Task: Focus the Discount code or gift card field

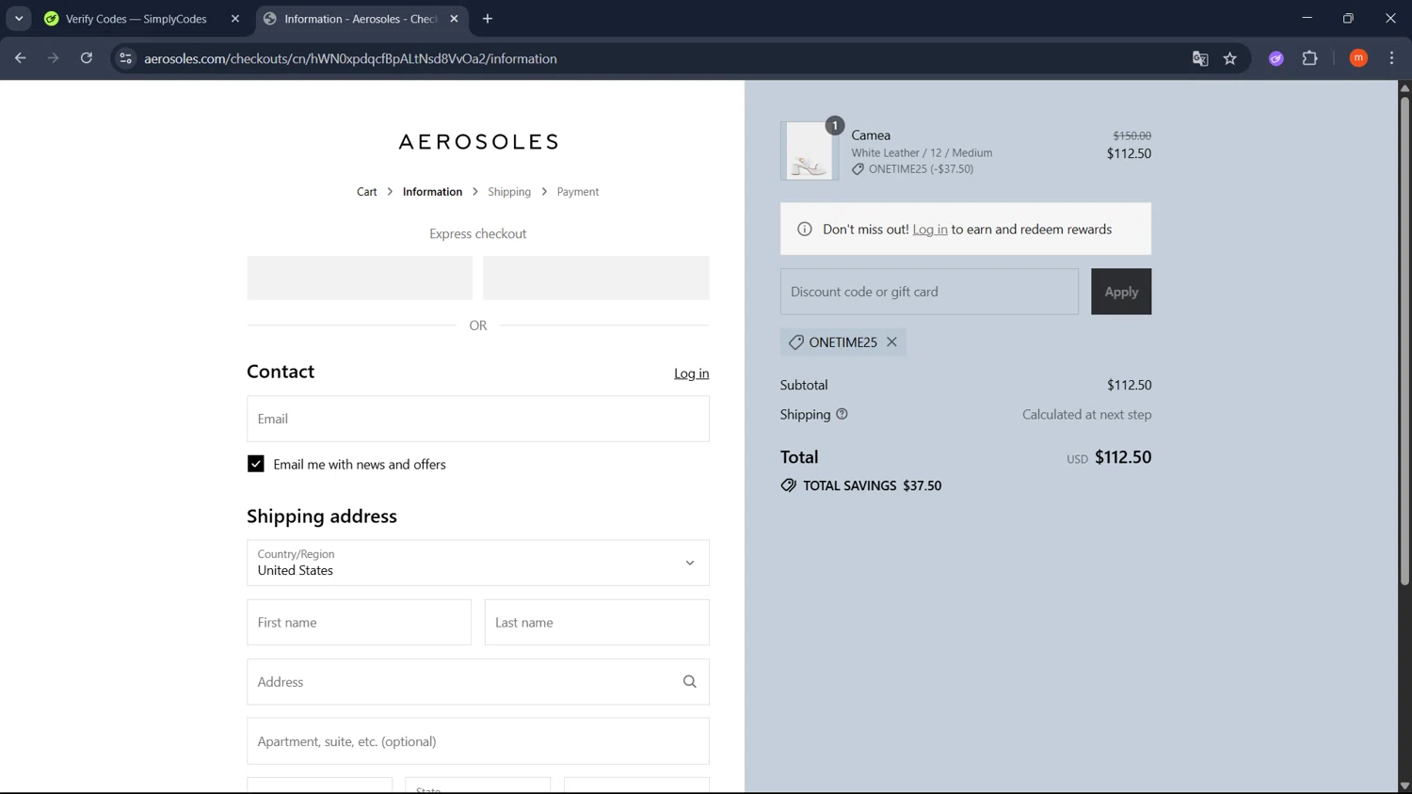Action: (x=929, y=292)
